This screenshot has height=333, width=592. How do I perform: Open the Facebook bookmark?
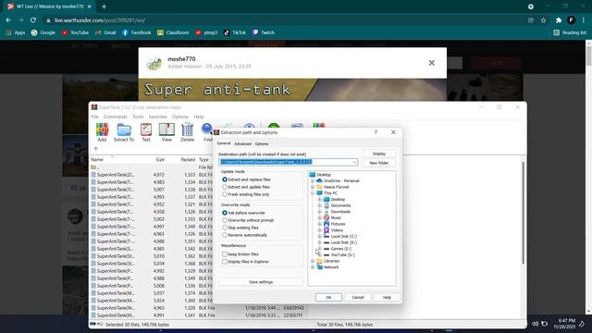click(x=137, y=33)
